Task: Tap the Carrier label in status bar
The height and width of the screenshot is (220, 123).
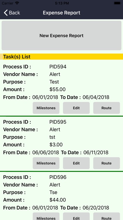Action: 8,3
